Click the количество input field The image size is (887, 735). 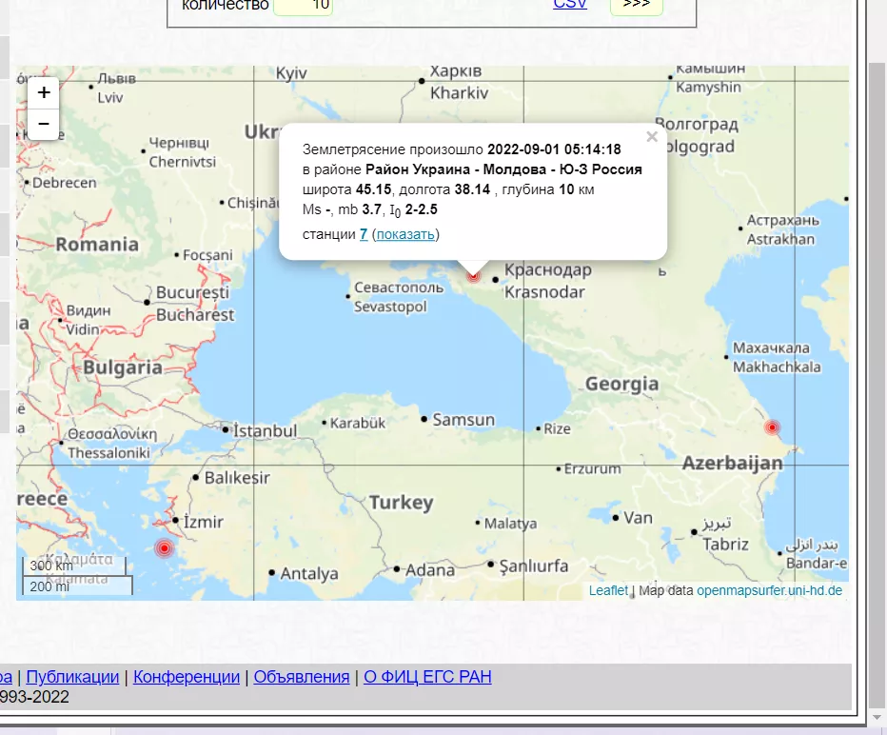303,6
